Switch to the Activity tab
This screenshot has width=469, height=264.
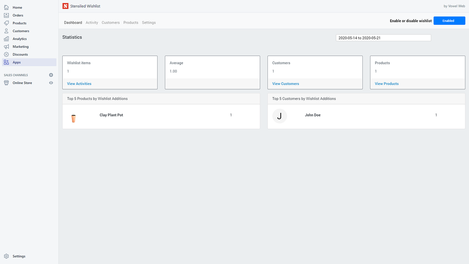point(92,22)
